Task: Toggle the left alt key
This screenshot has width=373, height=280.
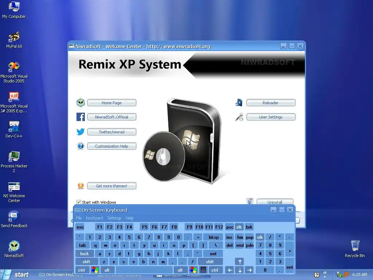Action: click(x=107, y=270)
